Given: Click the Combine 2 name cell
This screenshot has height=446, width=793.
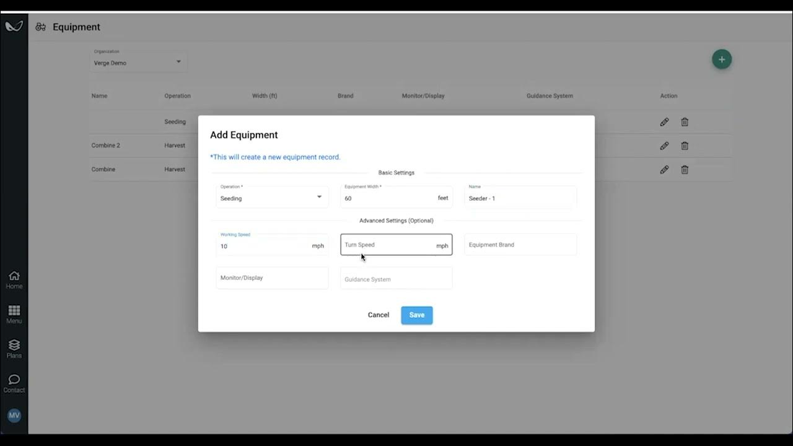Looking at the screenshot, I should click(x=106, y=146).
